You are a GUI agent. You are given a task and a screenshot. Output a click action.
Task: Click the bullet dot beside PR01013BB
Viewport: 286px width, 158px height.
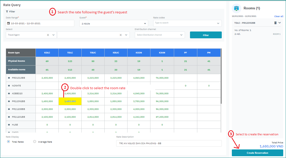click(9, 78)
